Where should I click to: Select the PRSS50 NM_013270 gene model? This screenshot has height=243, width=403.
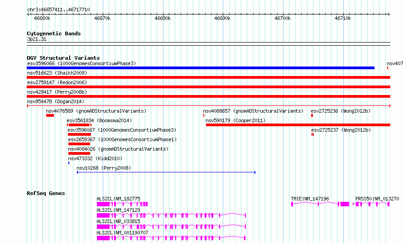tap(371, 204)
